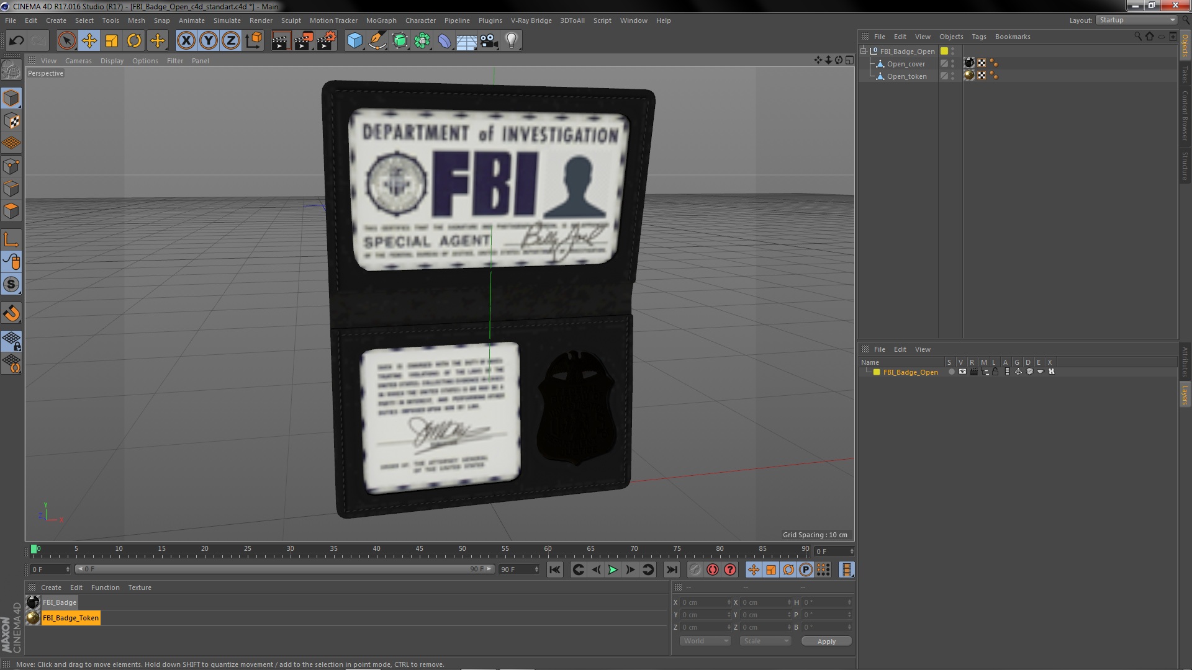Viewport: 1192px width, 670px height.
Task: Open the Scale mode dropdown
Action: pos(765,641)
